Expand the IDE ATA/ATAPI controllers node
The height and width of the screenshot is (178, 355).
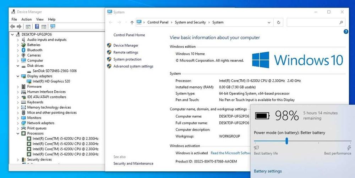click(18, 97)
